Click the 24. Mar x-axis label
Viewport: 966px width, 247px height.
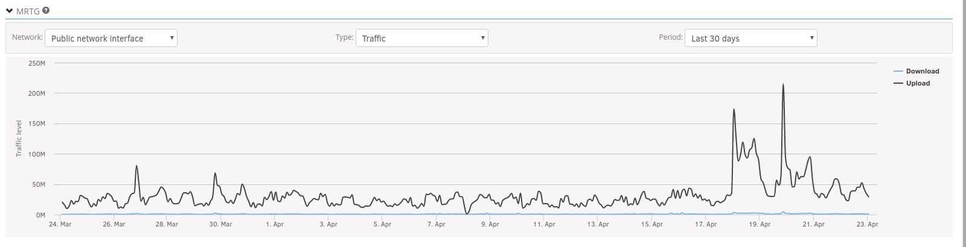tap(60, 224)
